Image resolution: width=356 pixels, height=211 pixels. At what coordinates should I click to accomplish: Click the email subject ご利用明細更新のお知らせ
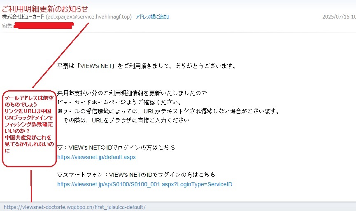[x=45, y=9]
